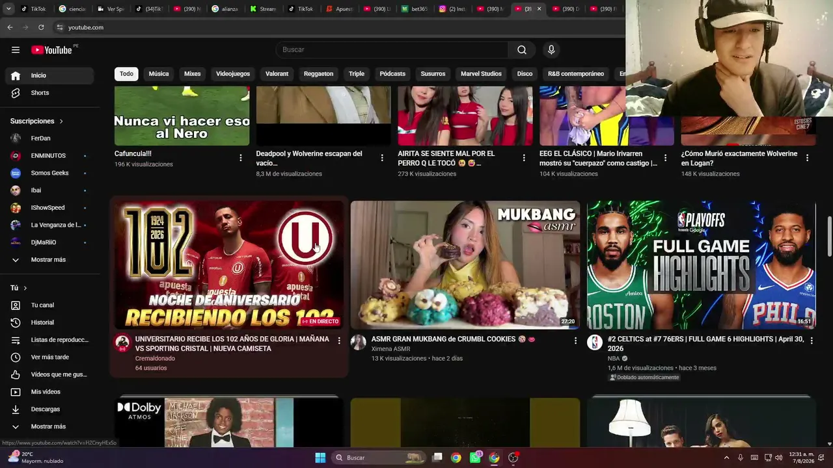This screenshot has width=833, height=468.
Task: Click the Cremaldonado channel avatar
Action: pos(122,343)
